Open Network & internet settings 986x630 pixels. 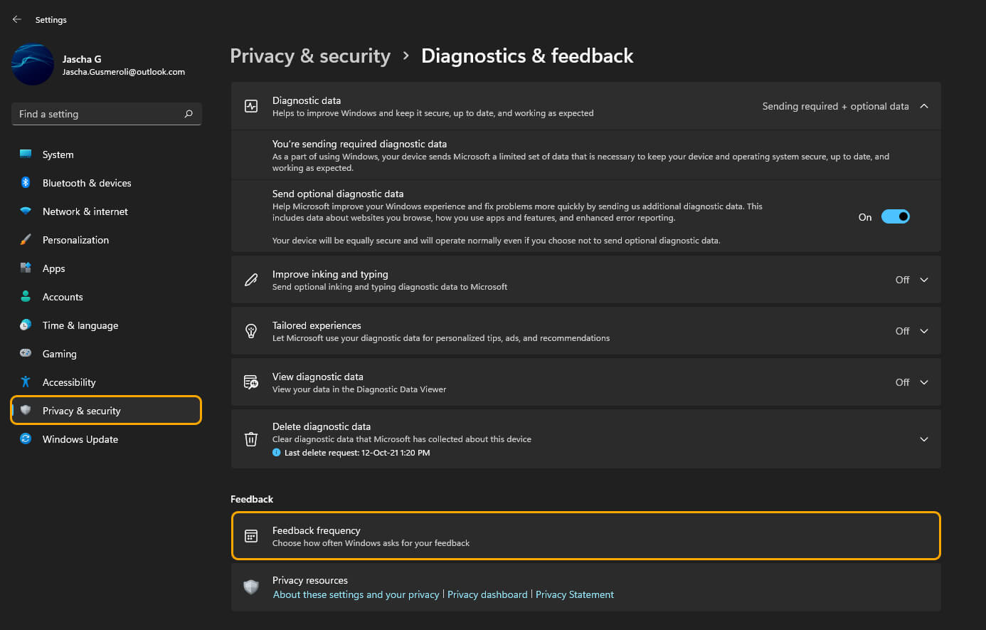tap(106, 211)
